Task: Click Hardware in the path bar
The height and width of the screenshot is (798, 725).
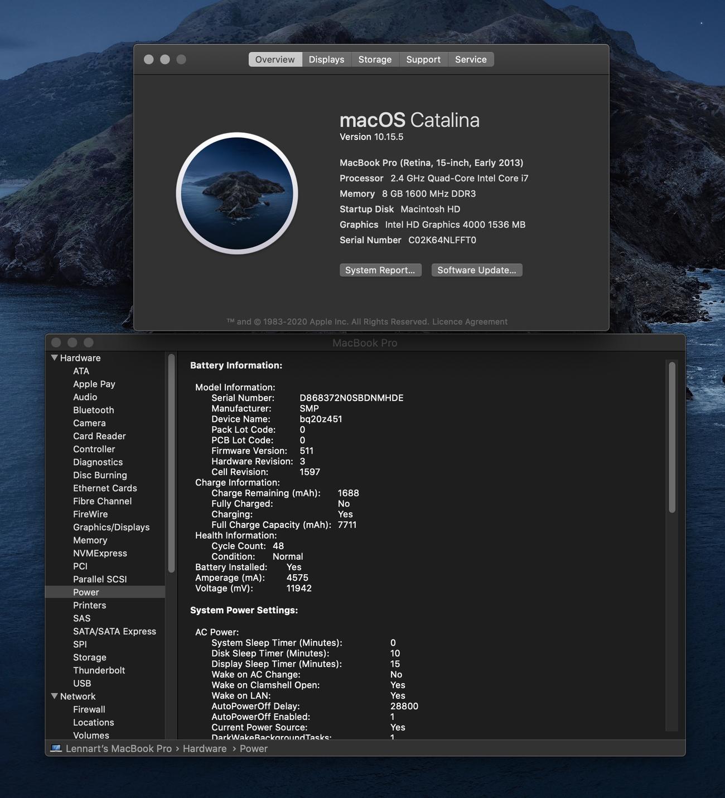Action: click(x=205, y=748)
